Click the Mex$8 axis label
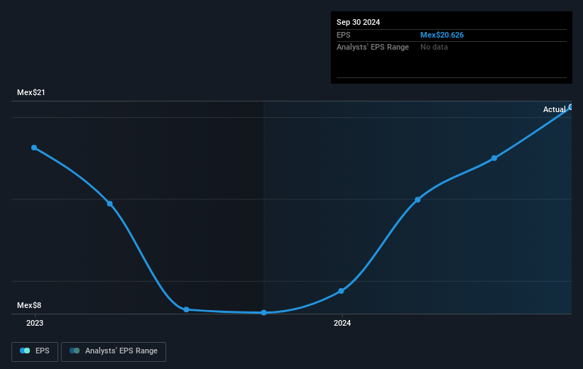583x369 pixels. click(x=29, y=305)
